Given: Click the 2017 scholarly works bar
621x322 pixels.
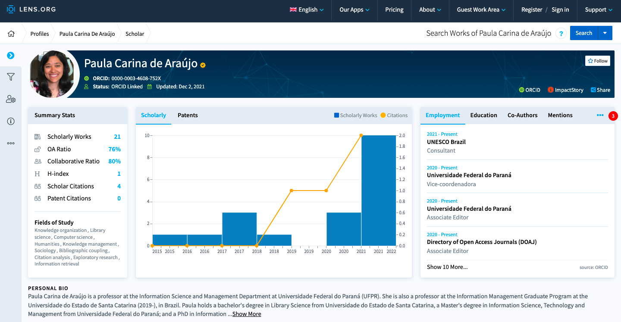Looking at the screenshot, I should coord(239,229).
